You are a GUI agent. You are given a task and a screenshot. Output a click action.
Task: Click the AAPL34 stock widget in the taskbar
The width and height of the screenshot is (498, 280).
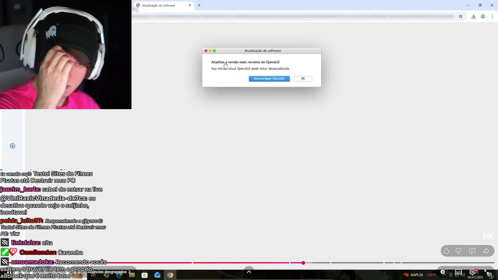419,275
